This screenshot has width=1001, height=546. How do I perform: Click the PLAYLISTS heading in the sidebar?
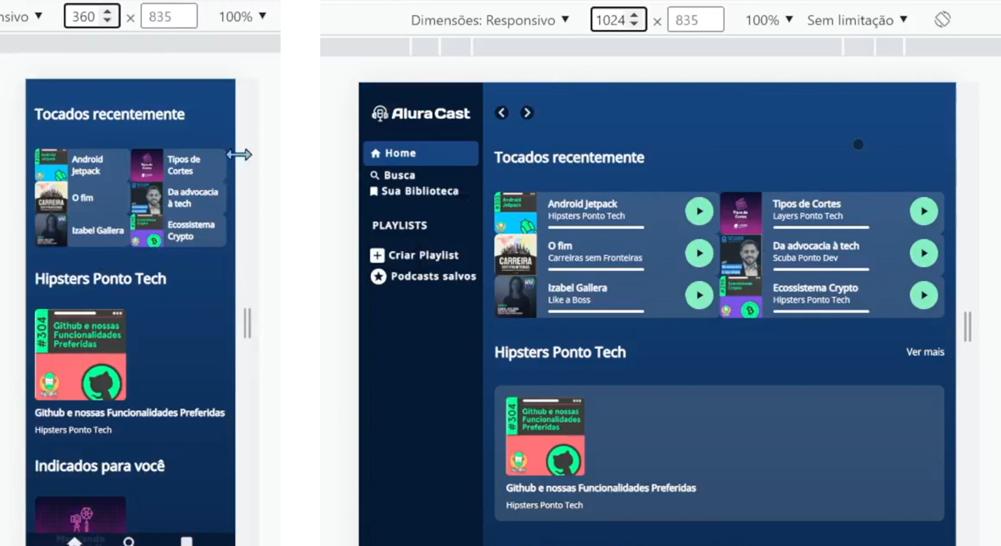(x=400, y=225)
